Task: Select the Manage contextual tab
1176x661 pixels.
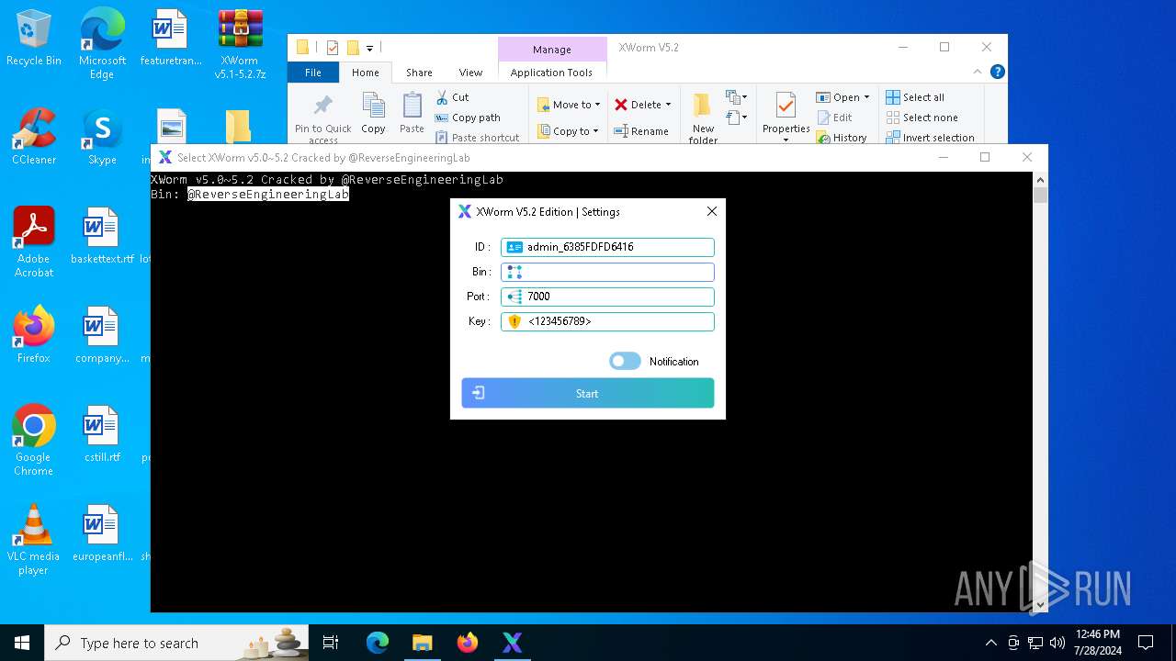Action: pos(551,50)
